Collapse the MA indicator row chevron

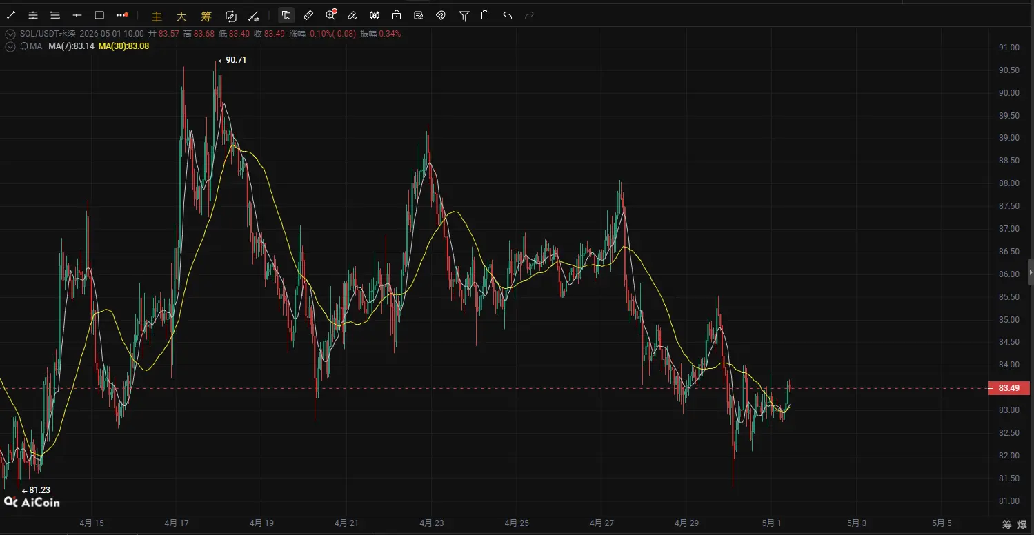[10, 46]
